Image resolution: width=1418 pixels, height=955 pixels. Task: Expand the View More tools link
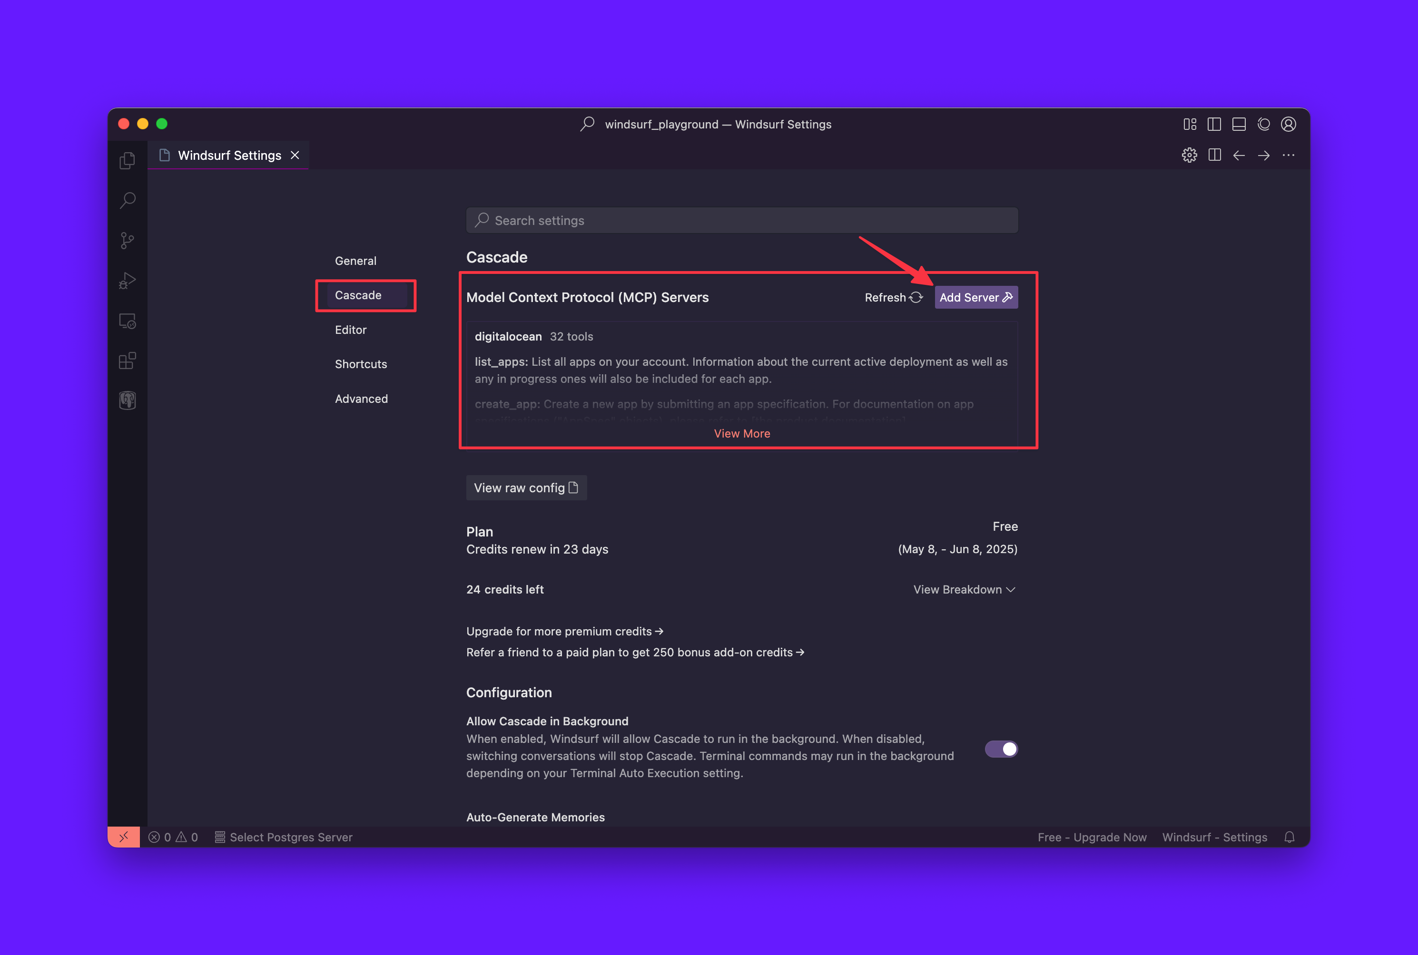point(742,434)
